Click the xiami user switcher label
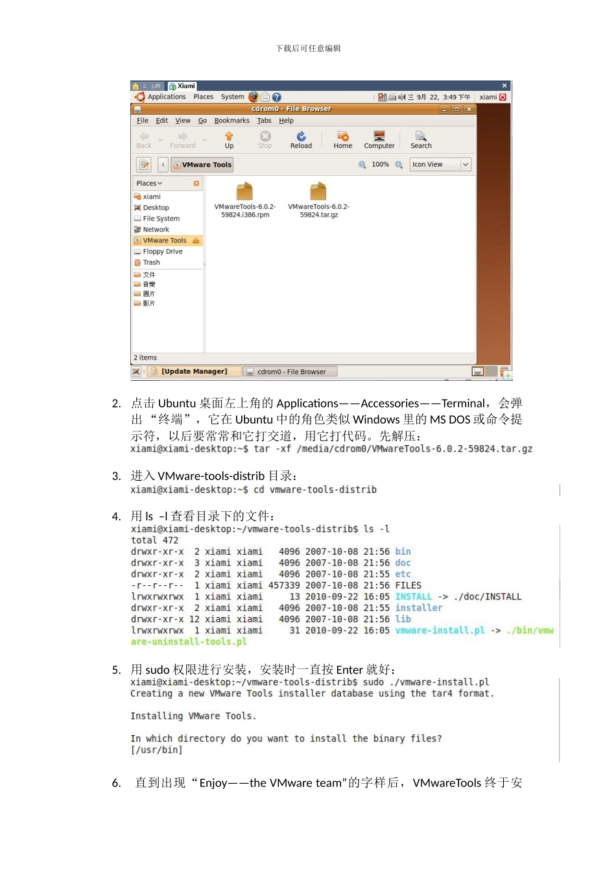 click(488, 97)
